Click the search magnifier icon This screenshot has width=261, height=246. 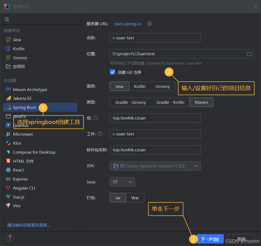(x=7, y=19)
